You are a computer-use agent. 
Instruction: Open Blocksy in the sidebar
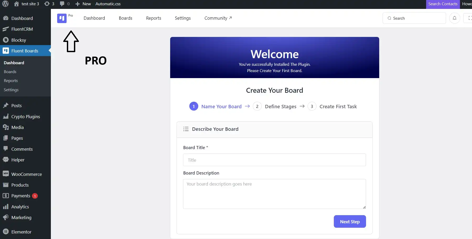[25, 40]
